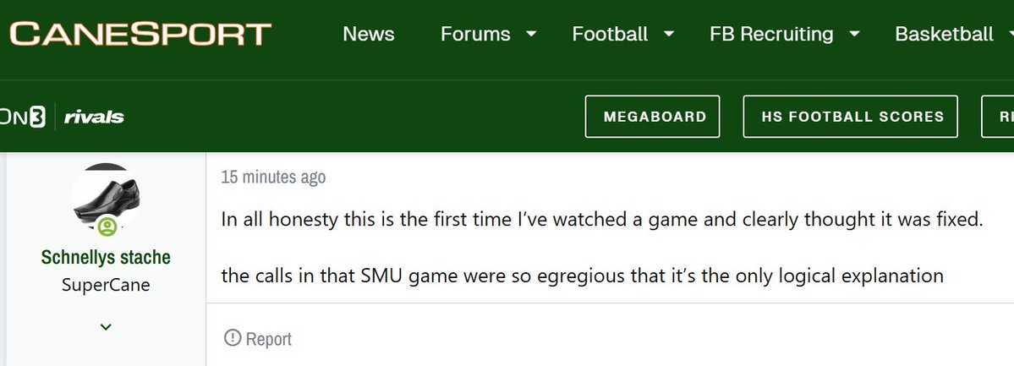Click the Rivals logo
1014x366 pixels.
pos(94,117)
